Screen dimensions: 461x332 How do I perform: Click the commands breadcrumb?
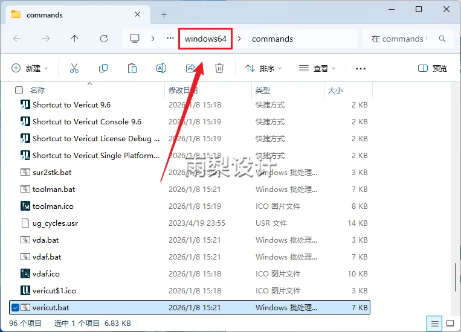[x=272, y=39]
